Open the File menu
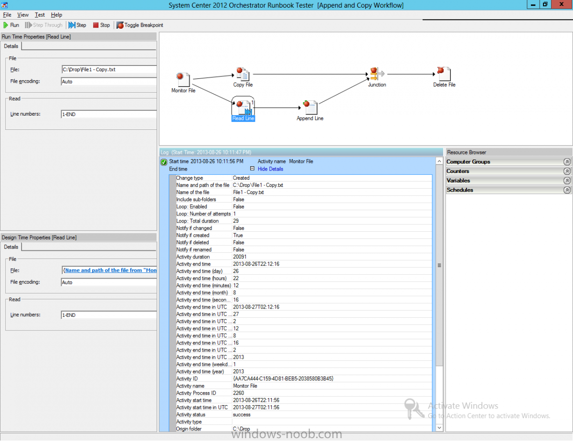This screenshot has width=573, height=441. [x=7, y=15]
